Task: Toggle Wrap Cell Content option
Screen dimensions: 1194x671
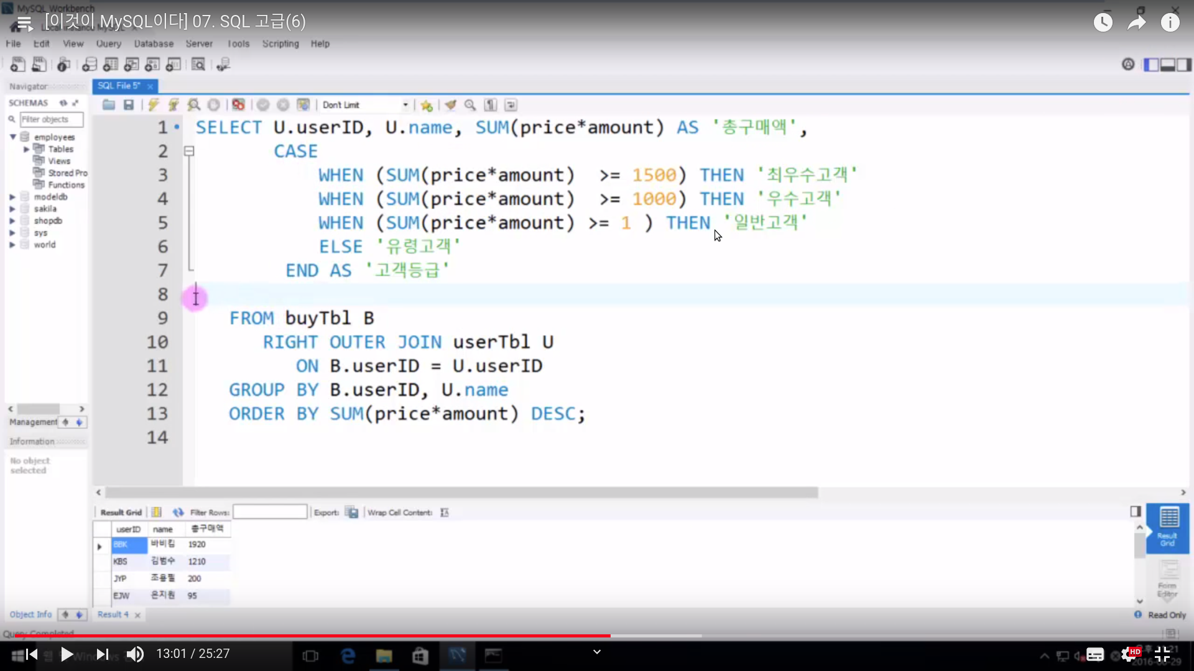Action: coord(444,512)
